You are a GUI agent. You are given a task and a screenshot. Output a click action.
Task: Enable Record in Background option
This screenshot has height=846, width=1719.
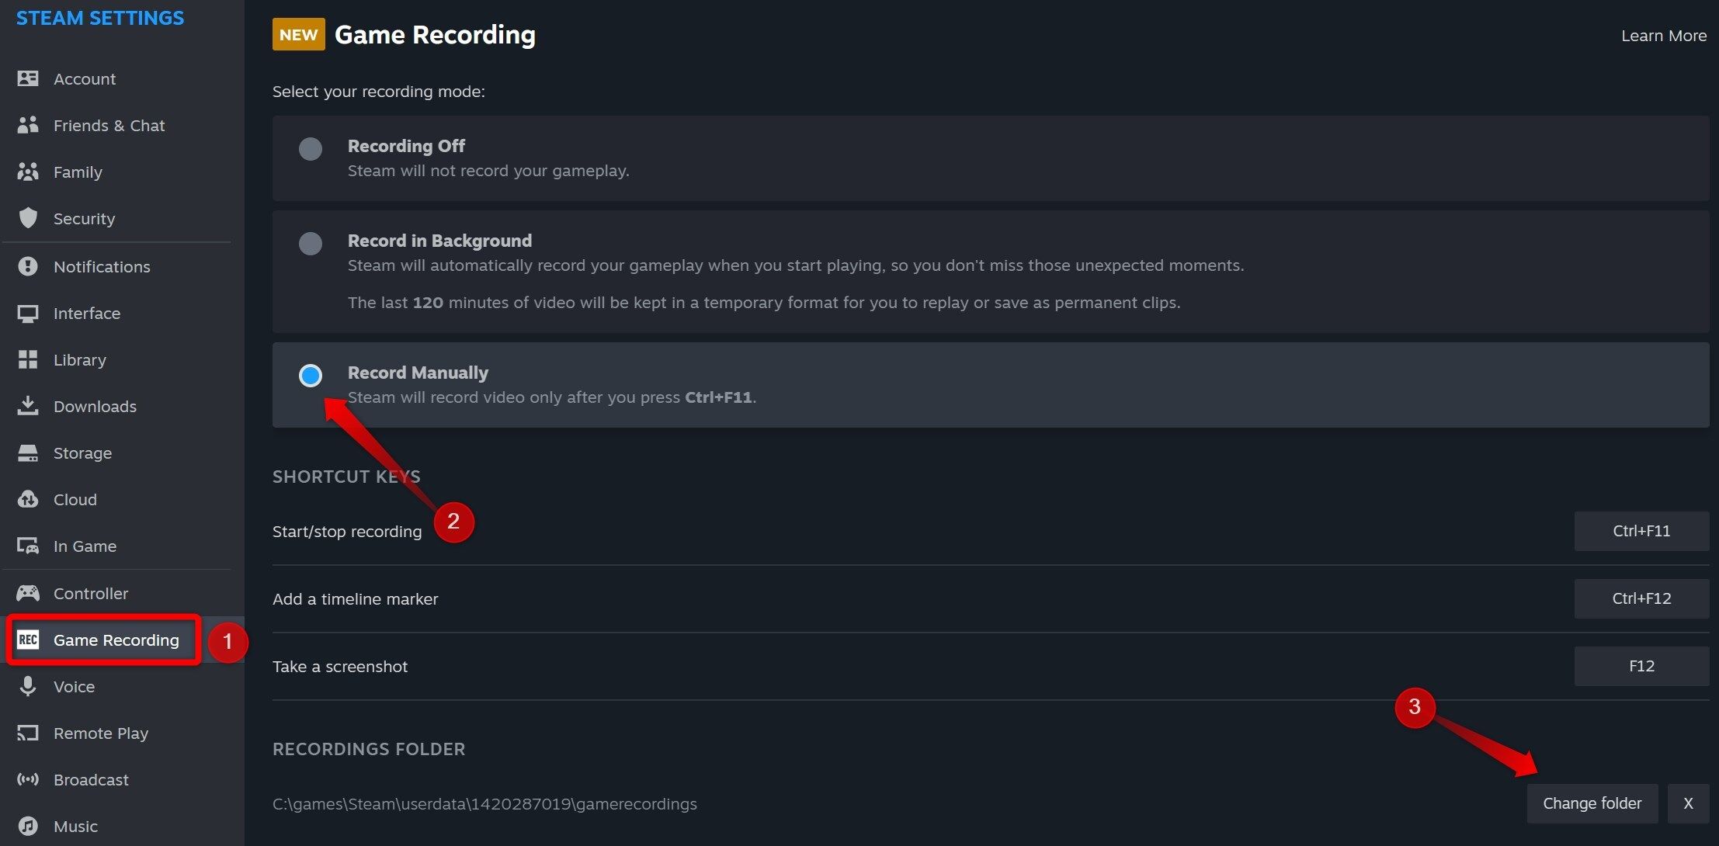click(x=311, y=244)
